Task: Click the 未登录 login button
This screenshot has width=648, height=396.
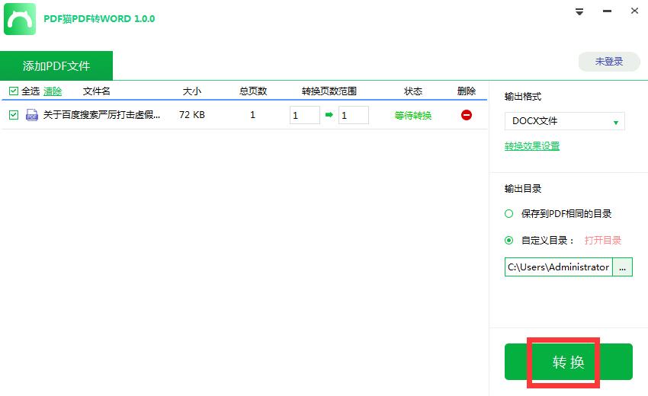Action: pos(608,62)
